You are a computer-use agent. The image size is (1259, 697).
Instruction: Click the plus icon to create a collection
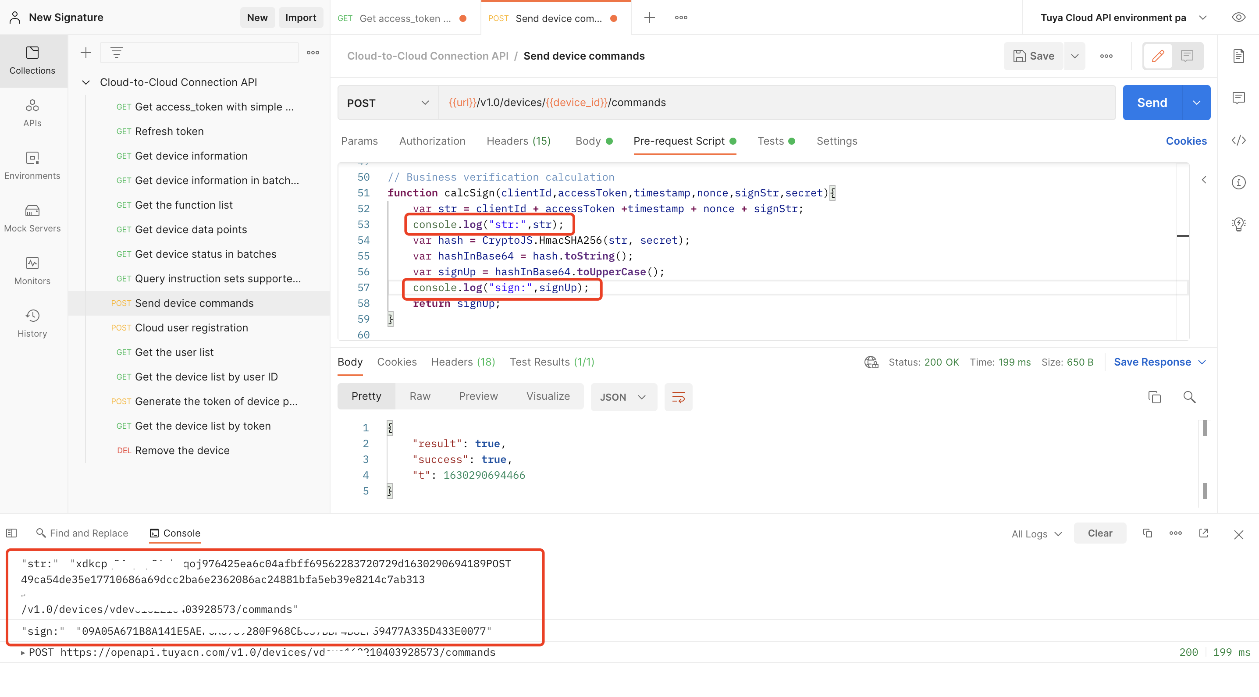[x=86, y=52]
